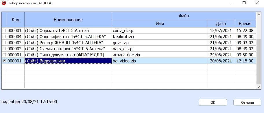Click the vertical scrollbar thumb
Image resolution: width=264 pixels, height=113 pixels.
[x=259, y=62]
